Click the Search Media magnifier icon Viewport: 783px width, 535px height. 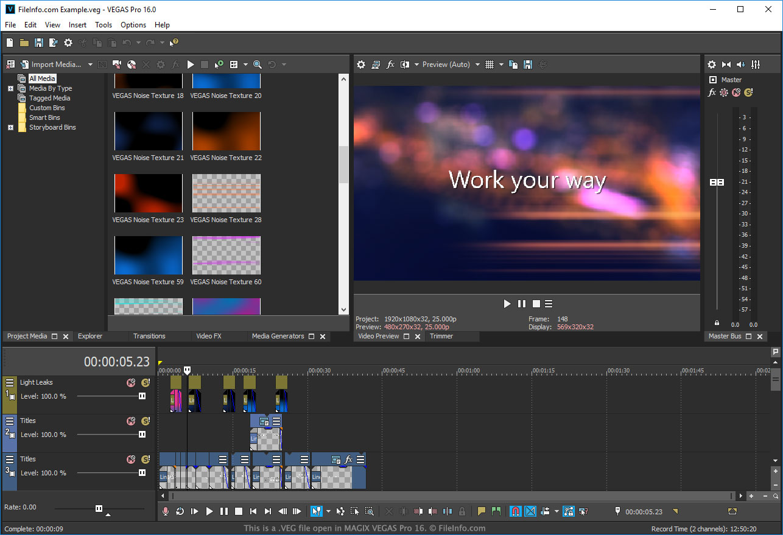(x=258, y=65)
